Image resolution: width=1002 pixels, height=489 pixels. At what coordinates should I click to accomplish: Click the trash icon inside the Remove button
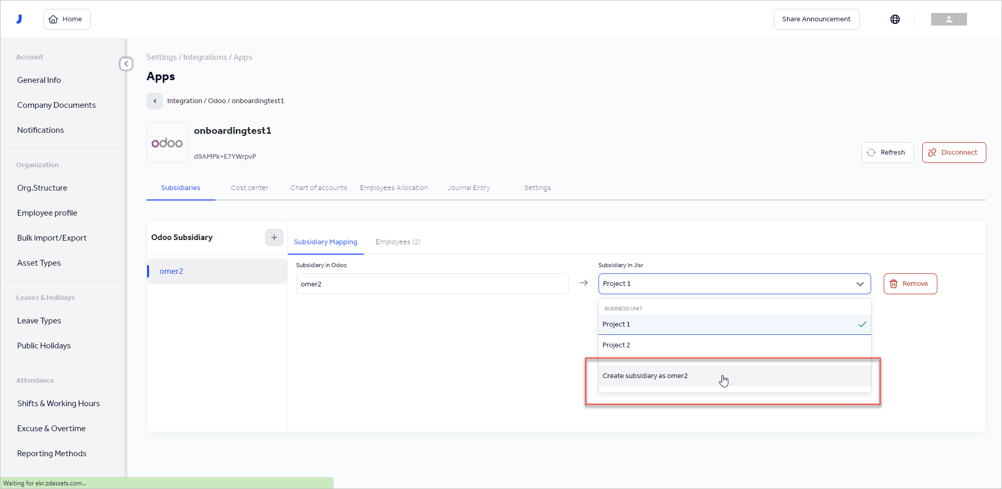894,284
